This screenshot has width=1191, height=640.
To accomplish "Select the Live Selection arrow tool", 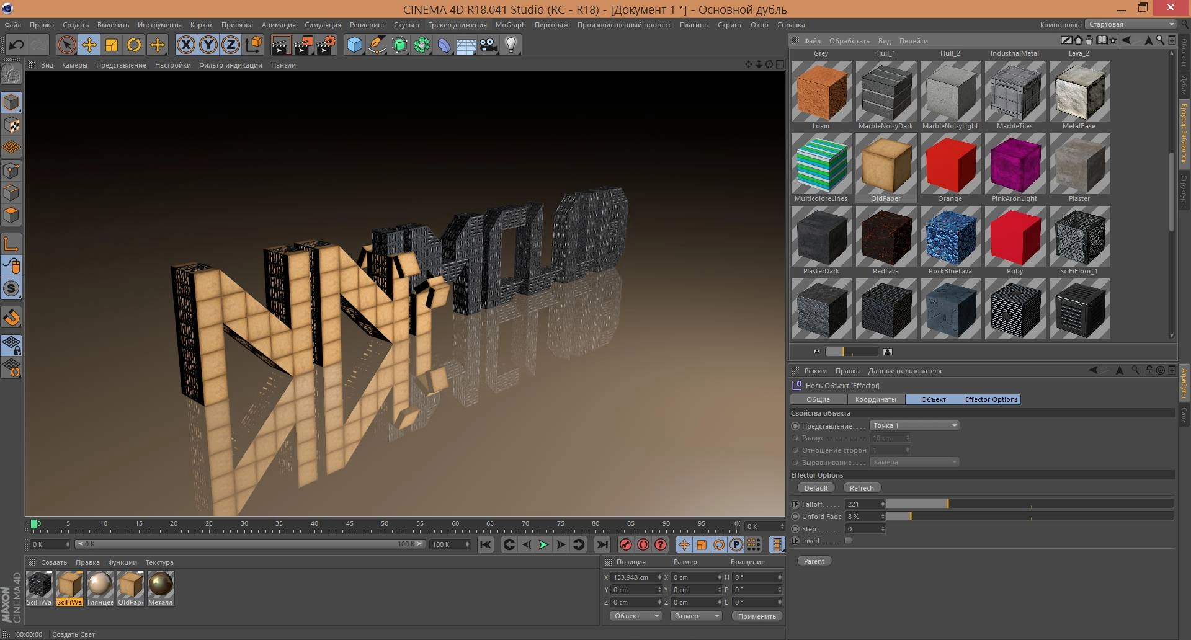I will (x=66, y=45).
